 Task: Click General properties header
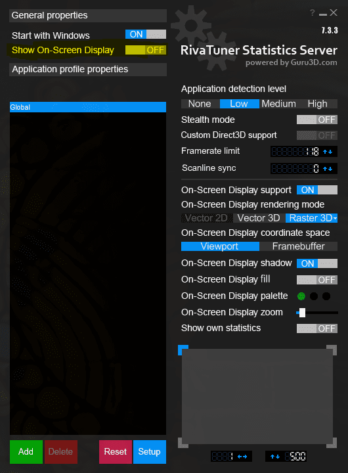(x=88, y=15)
